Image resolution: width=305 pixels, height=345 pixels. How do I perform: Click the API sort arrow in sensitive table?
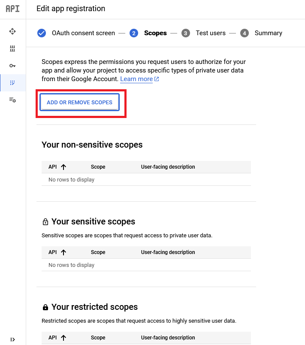point(63,252)
